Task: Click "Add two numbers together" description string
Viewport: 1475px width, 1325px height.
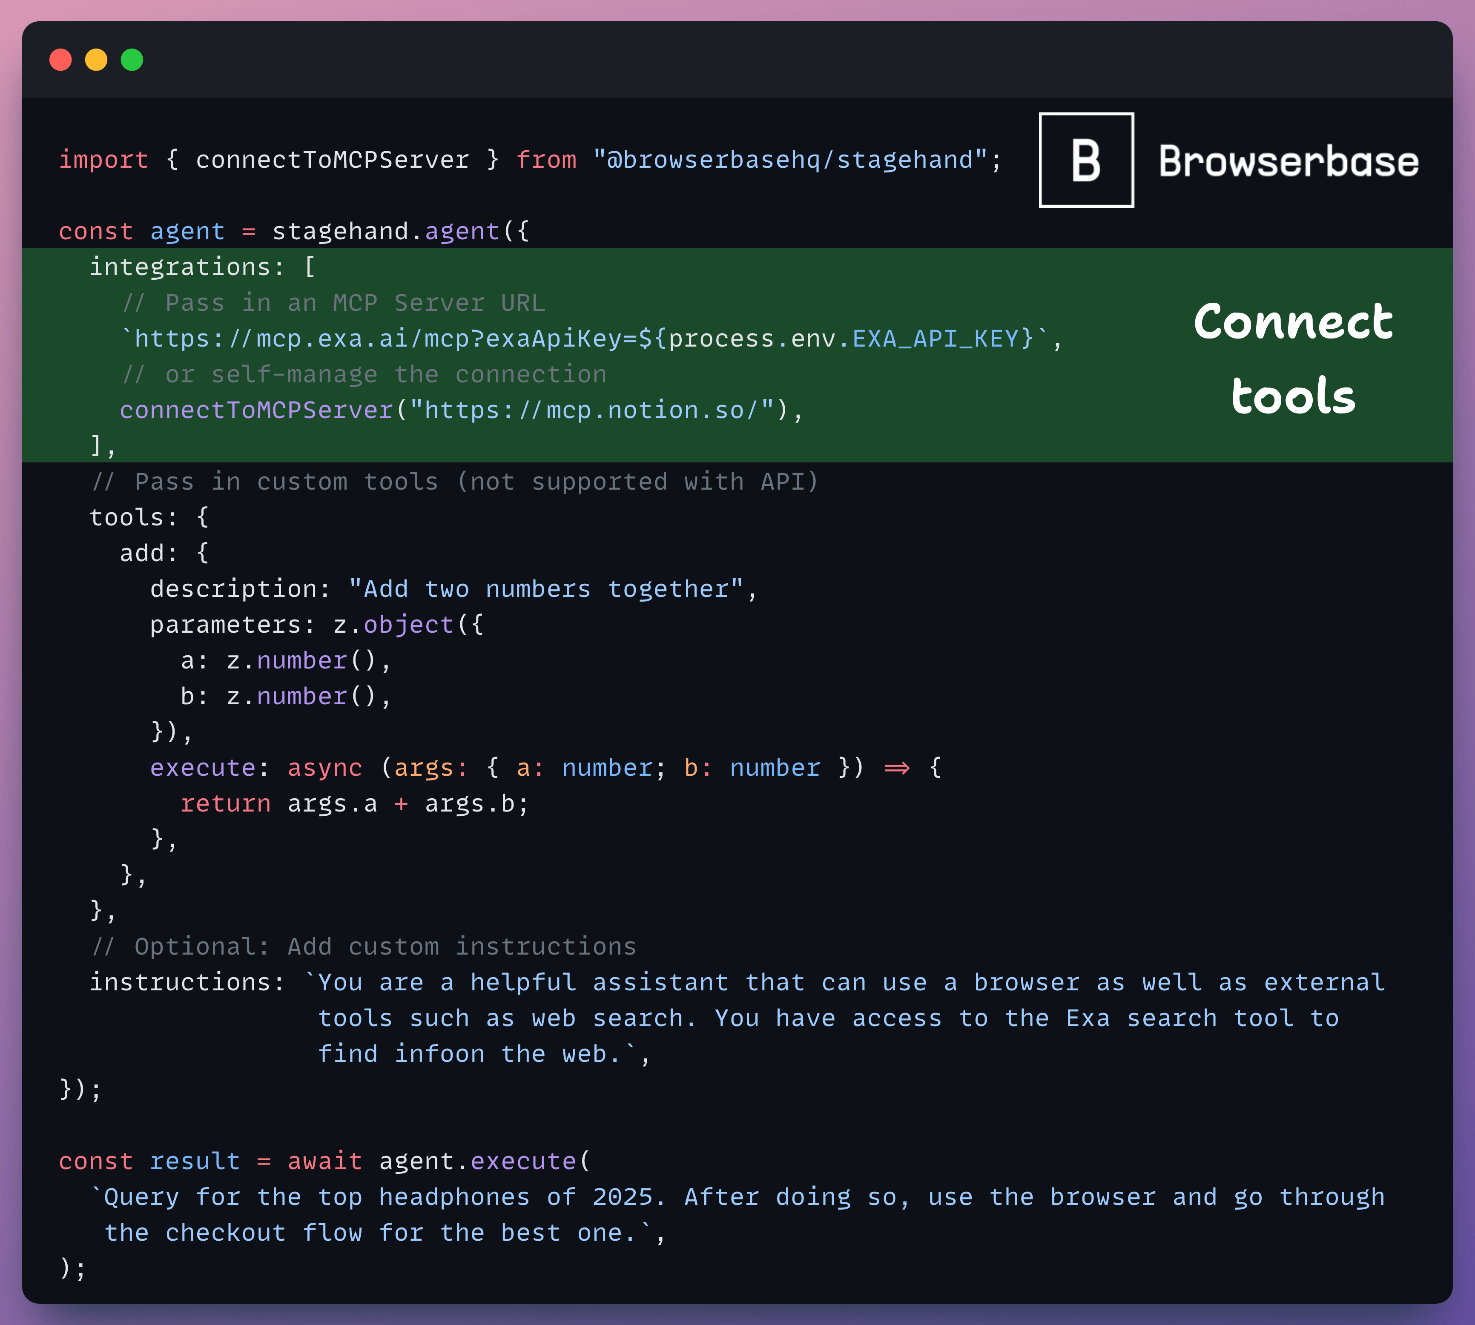Action: pyautogui.click(x=546, y=589)
